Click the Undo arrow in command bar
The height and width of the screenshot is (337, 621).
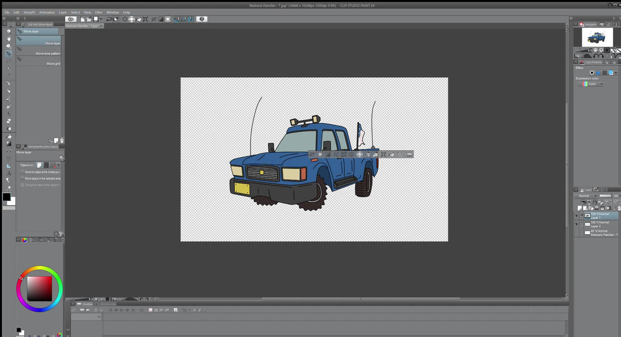[x=109, y=19]
